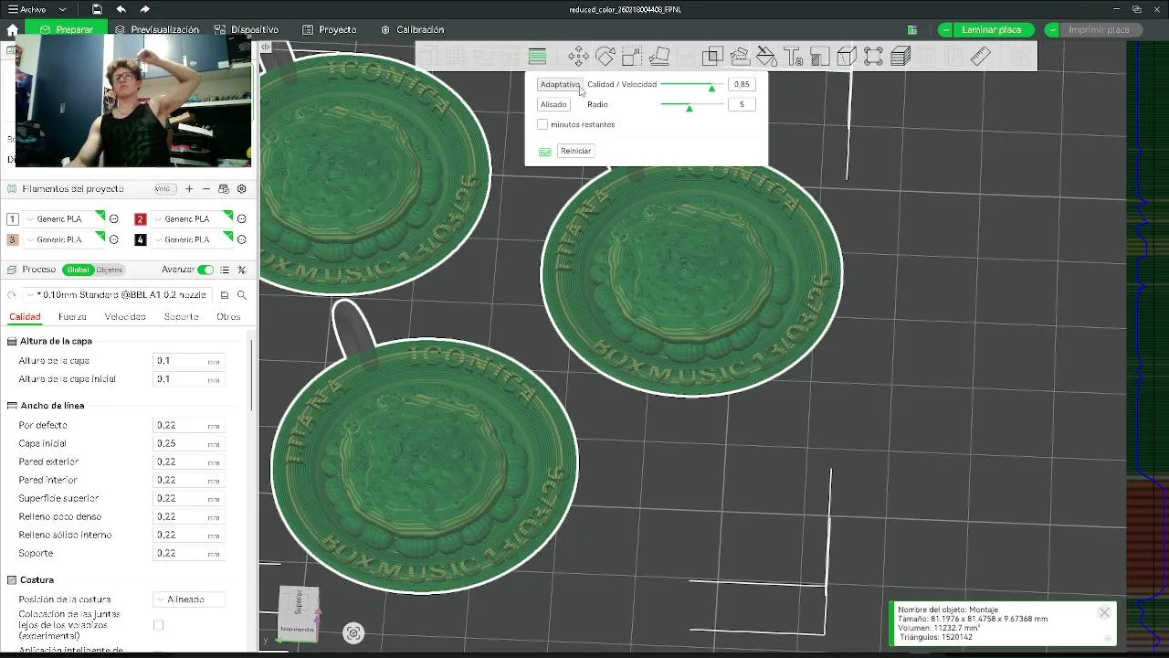Add a filament with plus icon
The image size is (1169, 658).
pyautogui.click(x=189, y=189)
